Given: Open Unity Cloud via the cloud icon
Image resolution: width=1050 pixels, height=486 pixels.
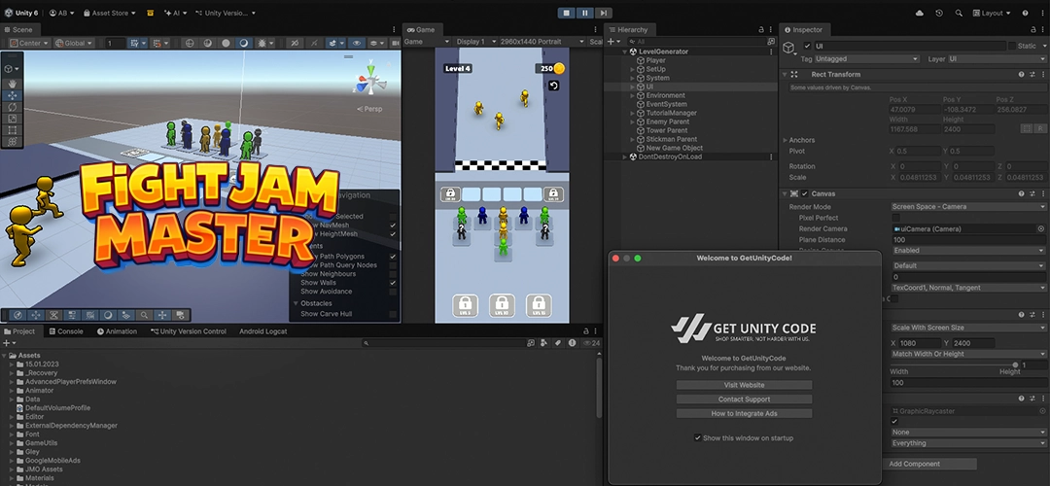Looking at the screenshot, I should [920, 13].
